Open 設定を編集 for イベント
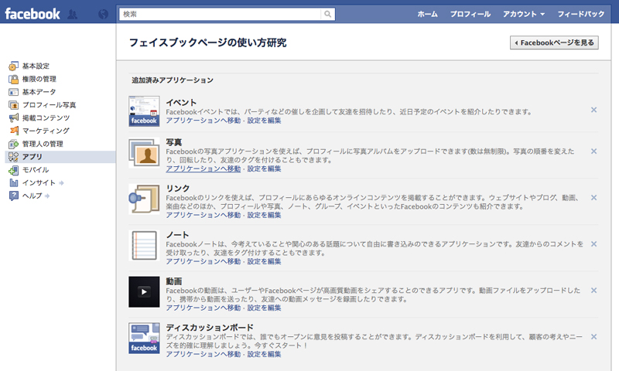619x371 pixels. point(264,121)
